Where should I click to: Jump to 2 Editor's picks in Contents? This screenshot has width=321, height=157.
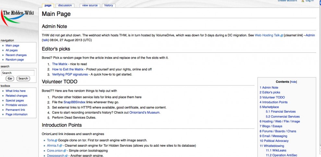click(270, 92)
